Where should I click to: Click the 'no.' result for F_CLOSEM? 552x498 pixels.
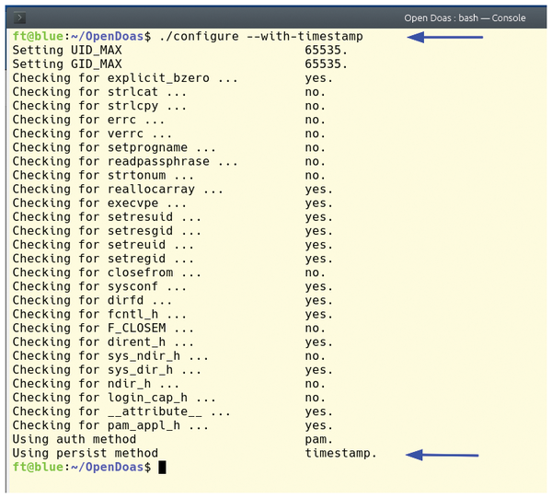point(315,329)
